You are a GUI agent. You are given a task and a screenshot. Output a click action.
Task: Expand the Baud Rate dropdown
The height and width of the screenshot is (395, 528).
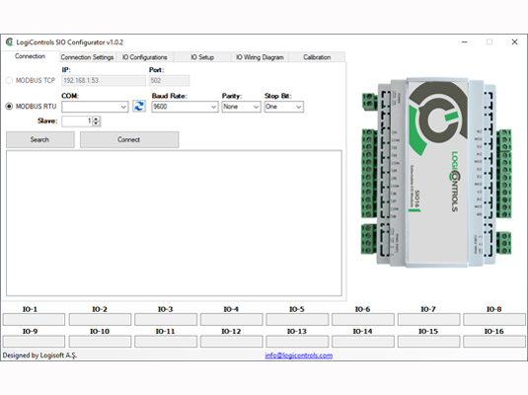coord(185,107)
